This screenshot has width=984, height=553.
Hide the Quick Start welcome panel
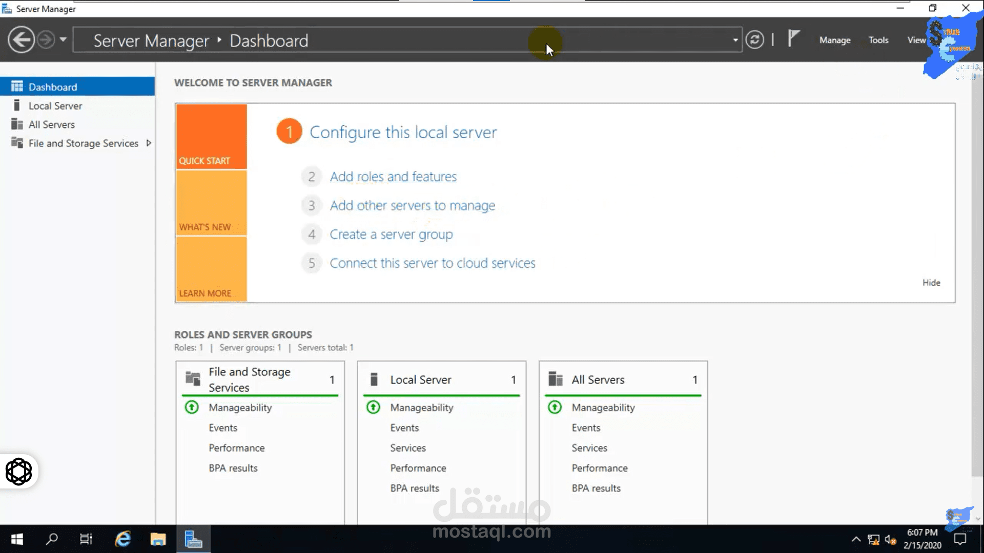(x=931, y=282)
